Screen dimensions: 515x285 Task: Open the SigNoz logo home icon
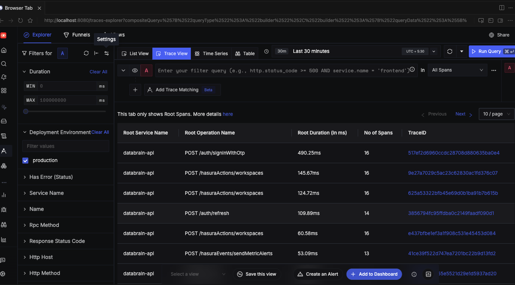coord(3,35)
